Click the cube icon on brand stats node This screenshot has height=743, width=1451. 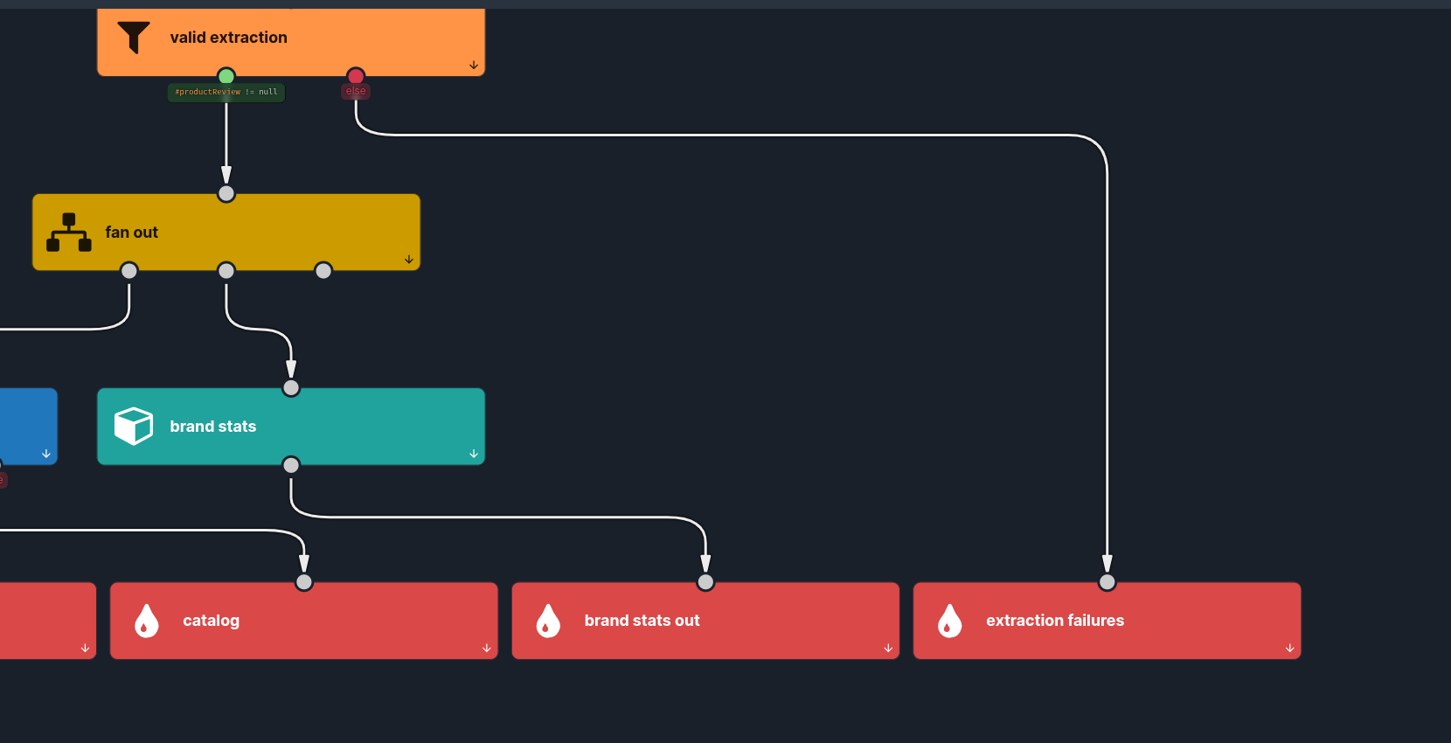click(x=134, y=427)
